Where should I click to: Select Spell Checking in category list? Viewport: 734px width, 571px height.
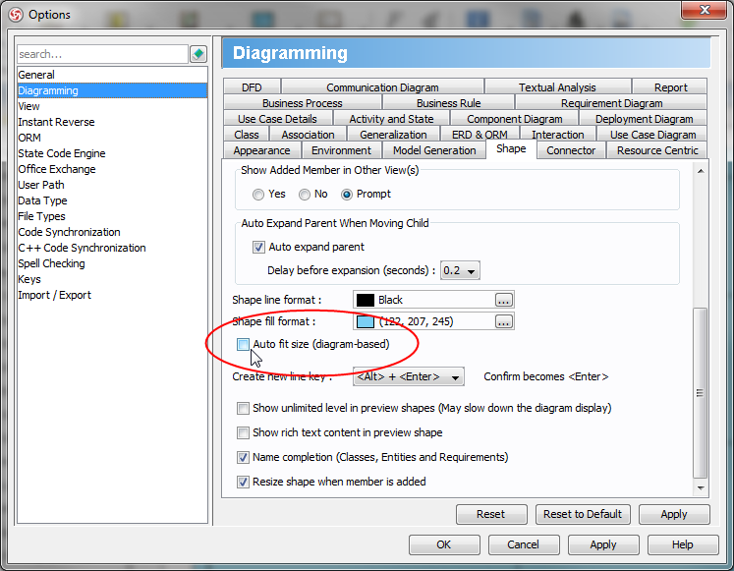click(51, 263)
